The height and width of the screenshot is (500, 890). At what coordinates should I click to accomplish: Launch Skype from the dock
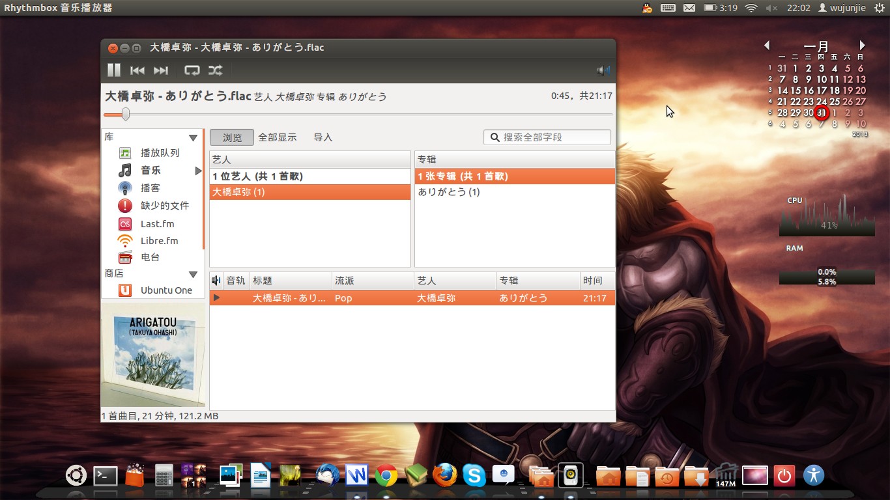click(474, 476)
